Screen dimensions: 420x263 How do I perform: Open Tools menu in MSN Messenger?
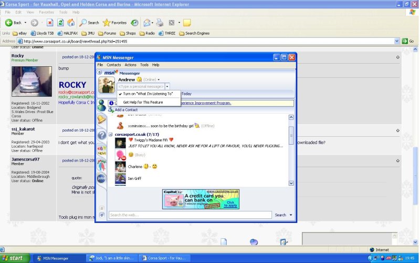[x=144, y=65]
